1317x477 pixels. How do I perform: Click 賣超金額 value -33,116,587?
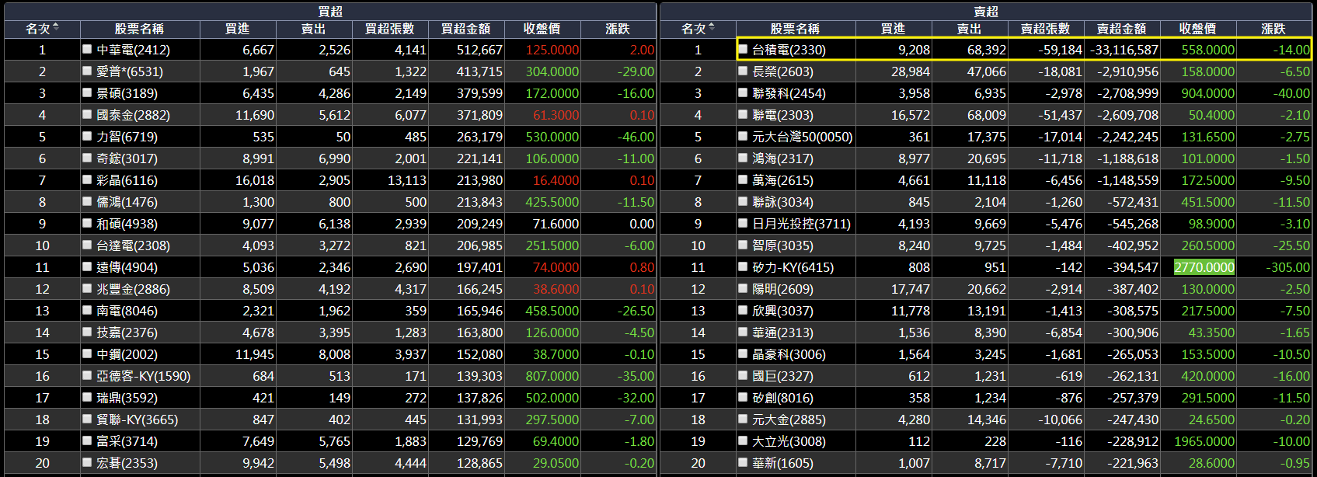[x=1124, y=50]
